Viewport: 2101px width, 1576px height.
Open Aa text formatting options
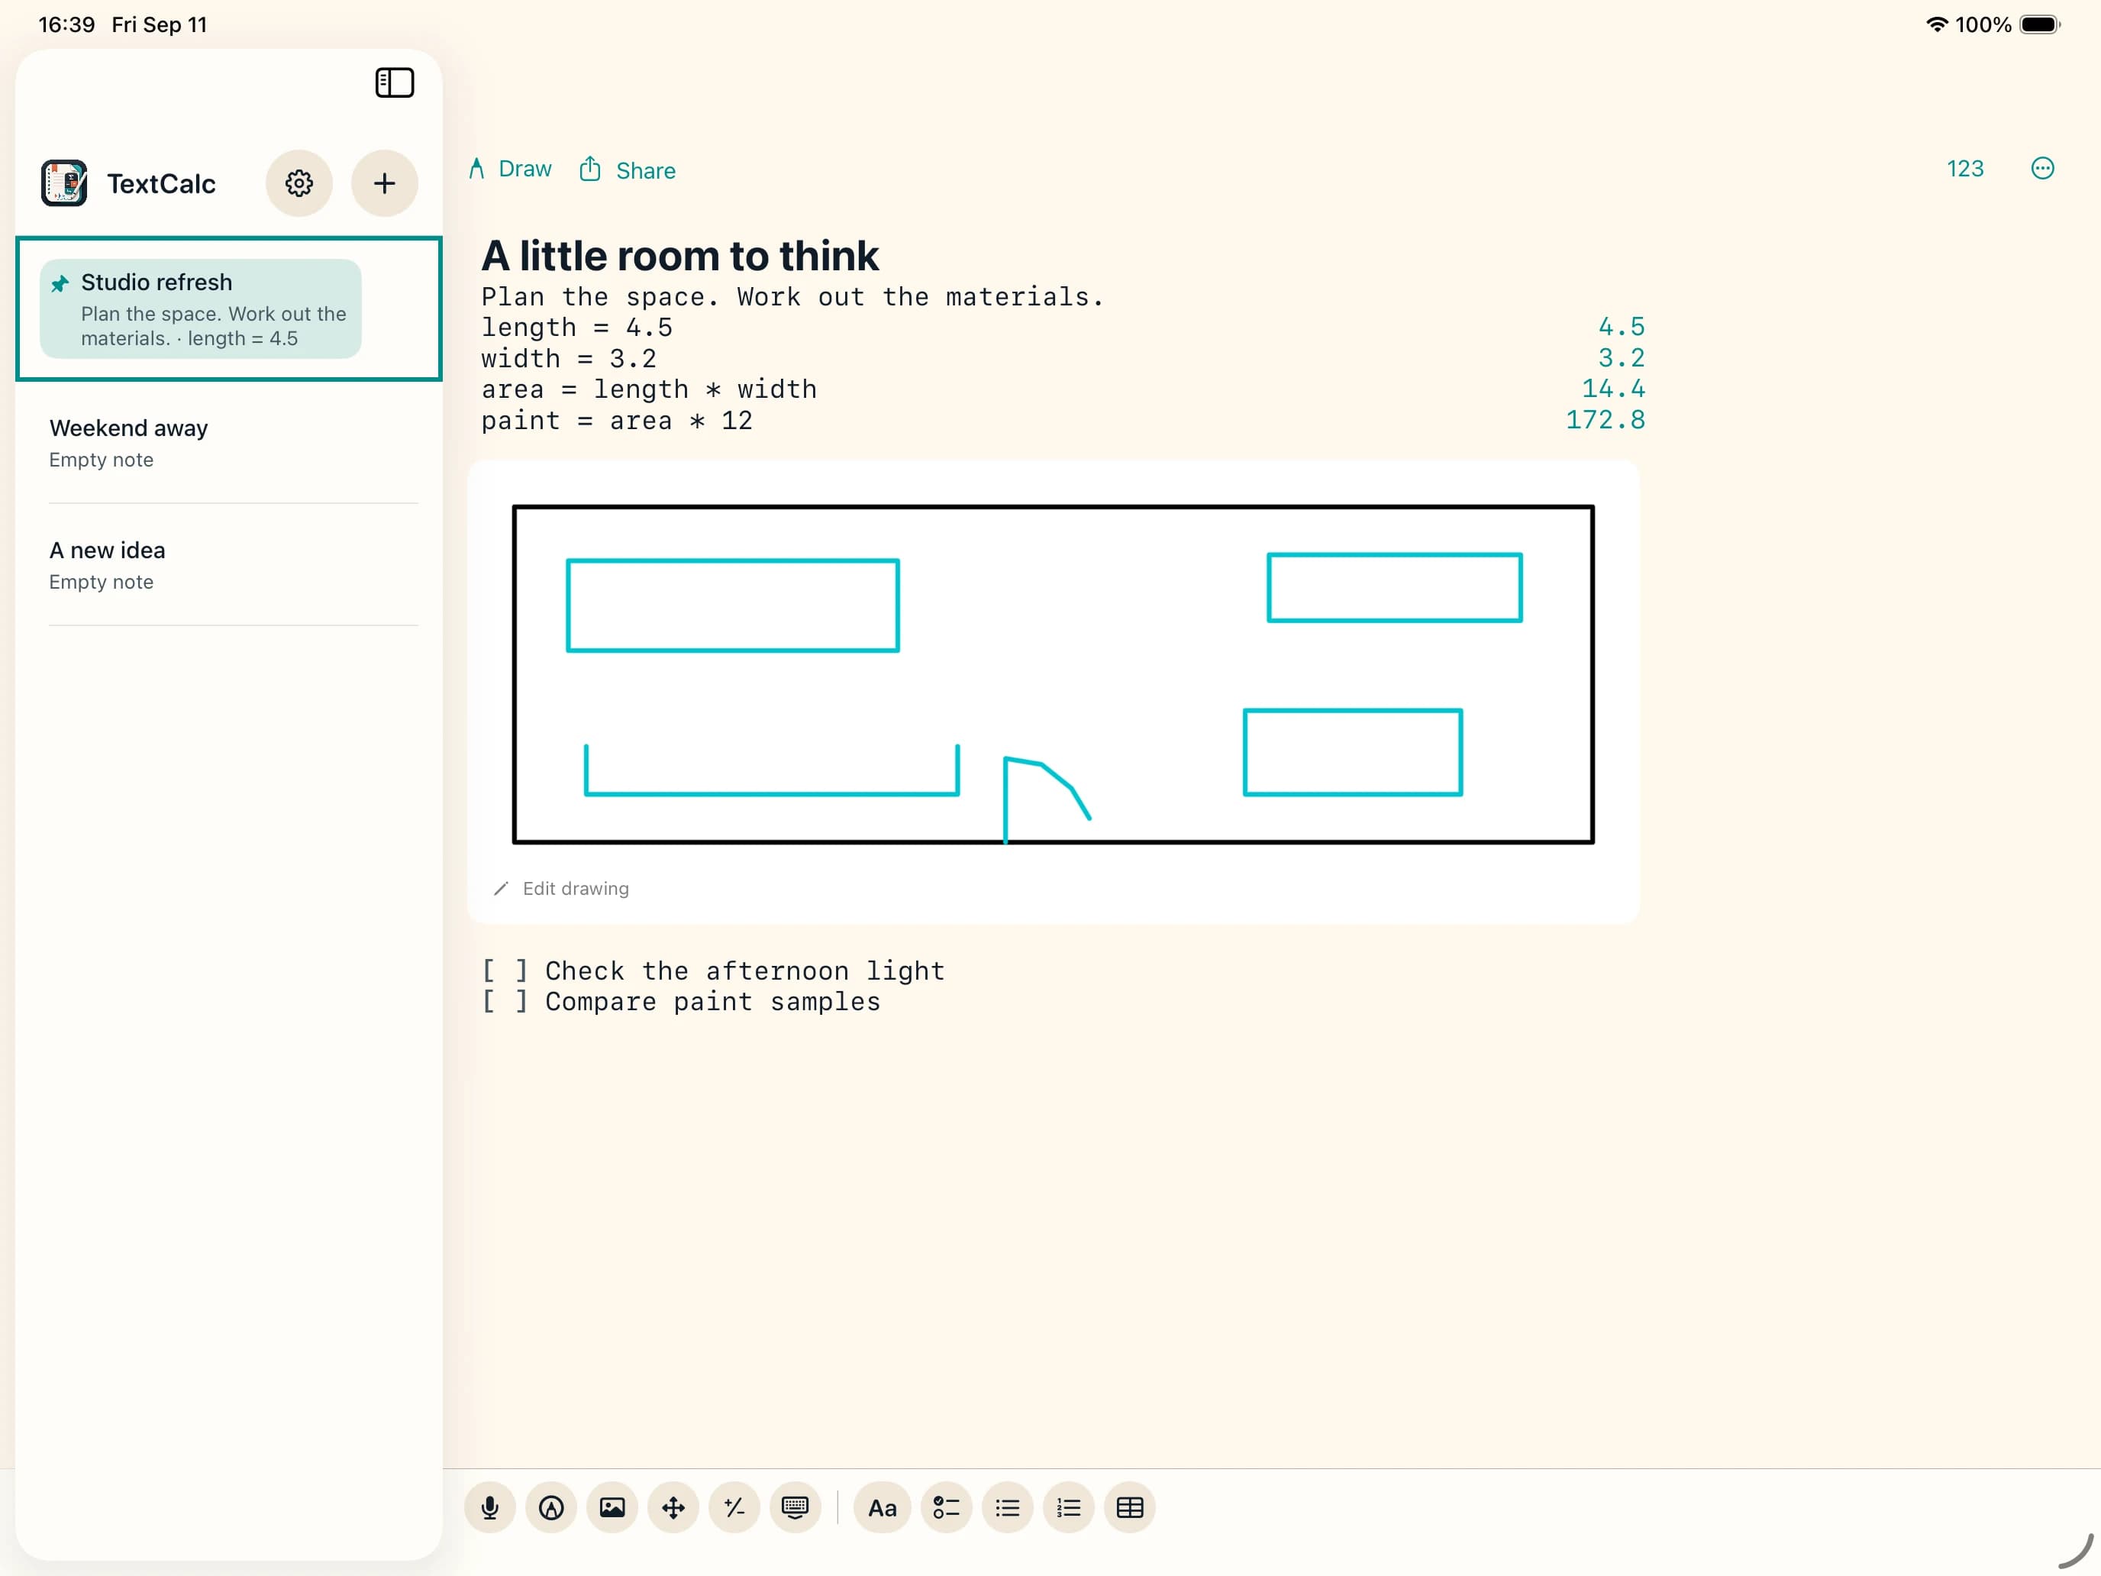[883, 1507]
